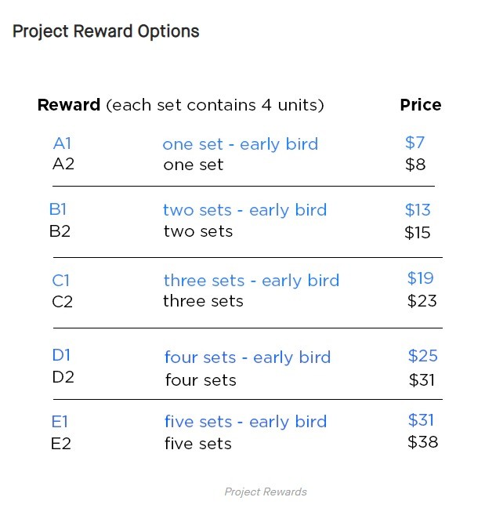Viewport: 485px width, 508px height.
Task: Click the $23 regular price
Action: click(422, 301)
